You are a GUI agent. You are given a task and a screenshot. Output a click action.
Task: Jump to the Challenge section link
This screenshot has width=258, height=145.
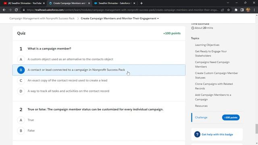click(201, 117)
